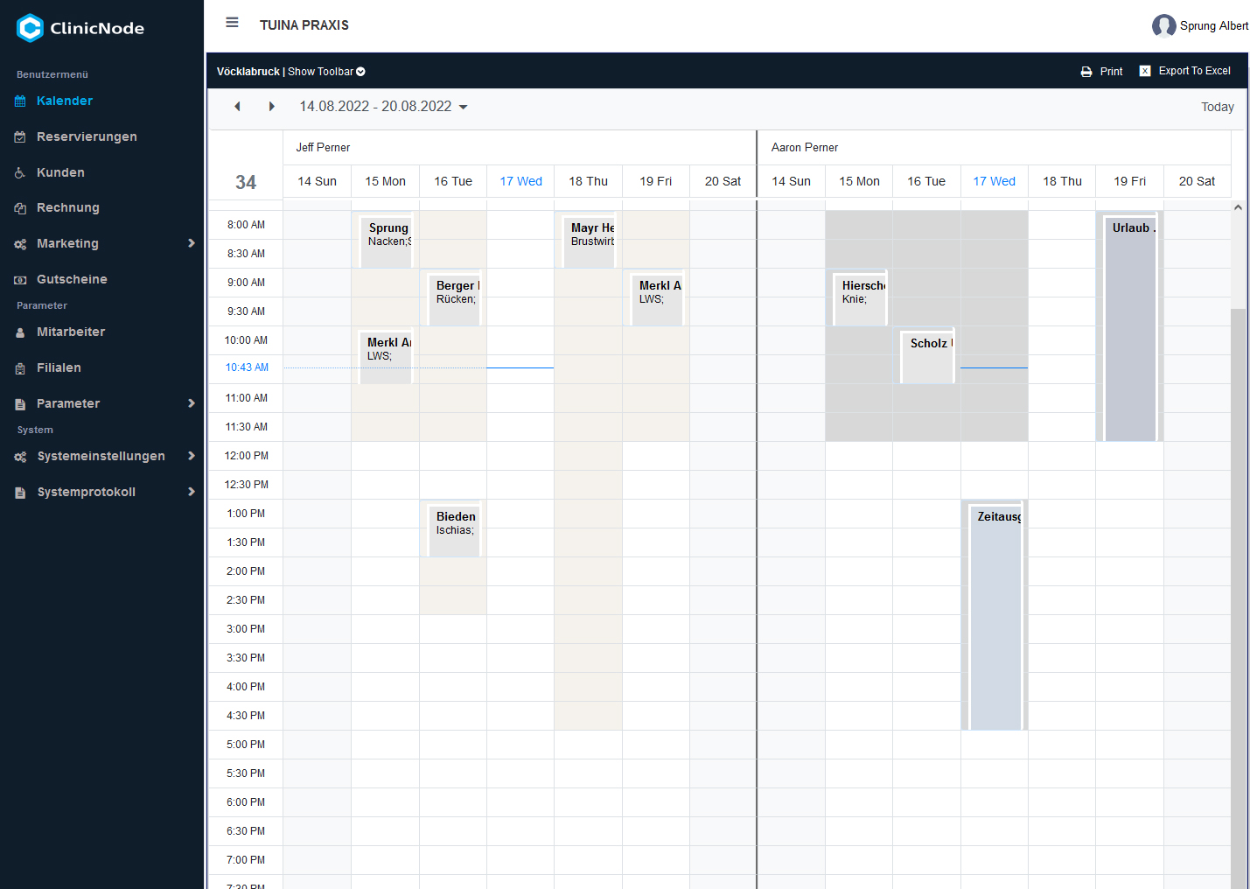Screen dimensions: 1250x889
Task: Click the hamburger menu icon
Action: point(232,23)
